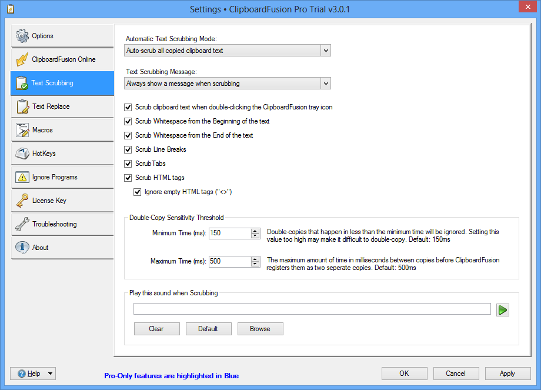The image size is (541, 390).
Task: Click the Default sound button
Action: [208, 329]
